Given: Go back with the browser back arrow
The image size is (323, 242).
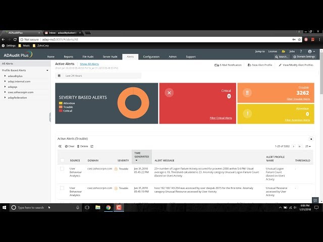Looking at the screenshot, I should 3,39.
